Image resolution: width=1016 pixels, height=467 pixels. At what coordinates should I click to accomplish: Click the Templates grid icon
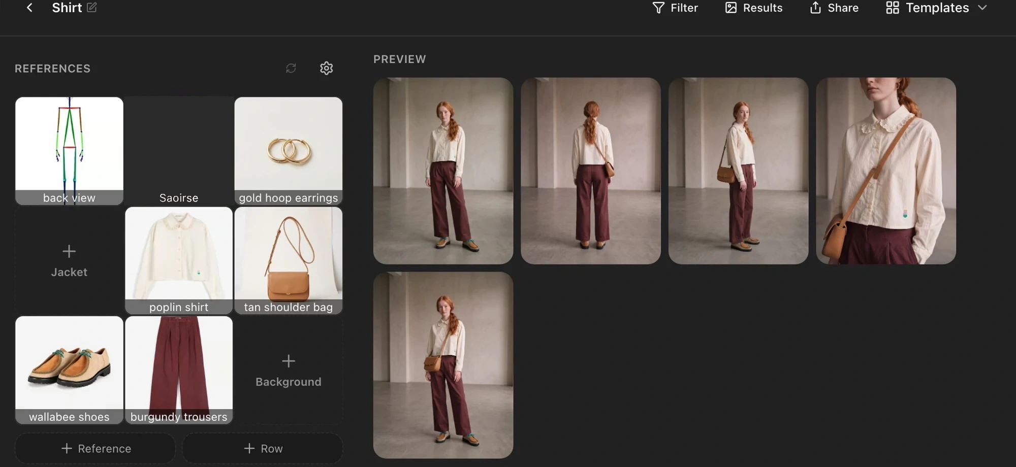point(893,8)
